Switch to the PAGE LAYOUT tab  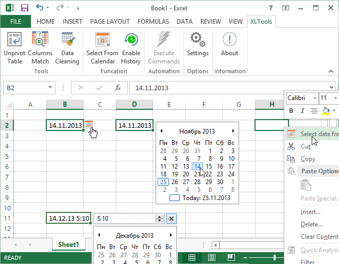[110, 22]
